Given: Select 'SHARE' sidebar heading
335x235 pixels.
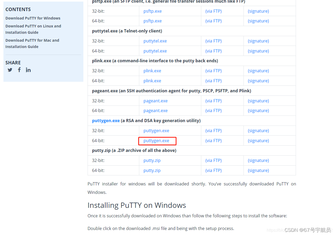Looking at the screenshot, I should 13,63.
